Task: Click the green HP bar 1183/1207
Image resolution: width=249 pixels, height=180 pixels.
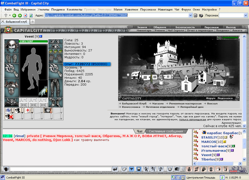Action: [x=33, y=41]
